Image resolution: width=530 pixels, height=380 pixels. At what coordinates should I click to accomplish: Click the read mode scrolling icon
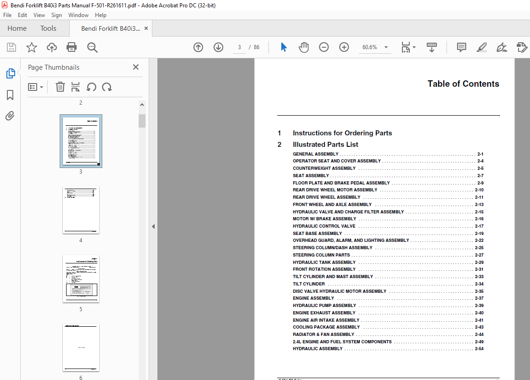click(x=432, y=47)
